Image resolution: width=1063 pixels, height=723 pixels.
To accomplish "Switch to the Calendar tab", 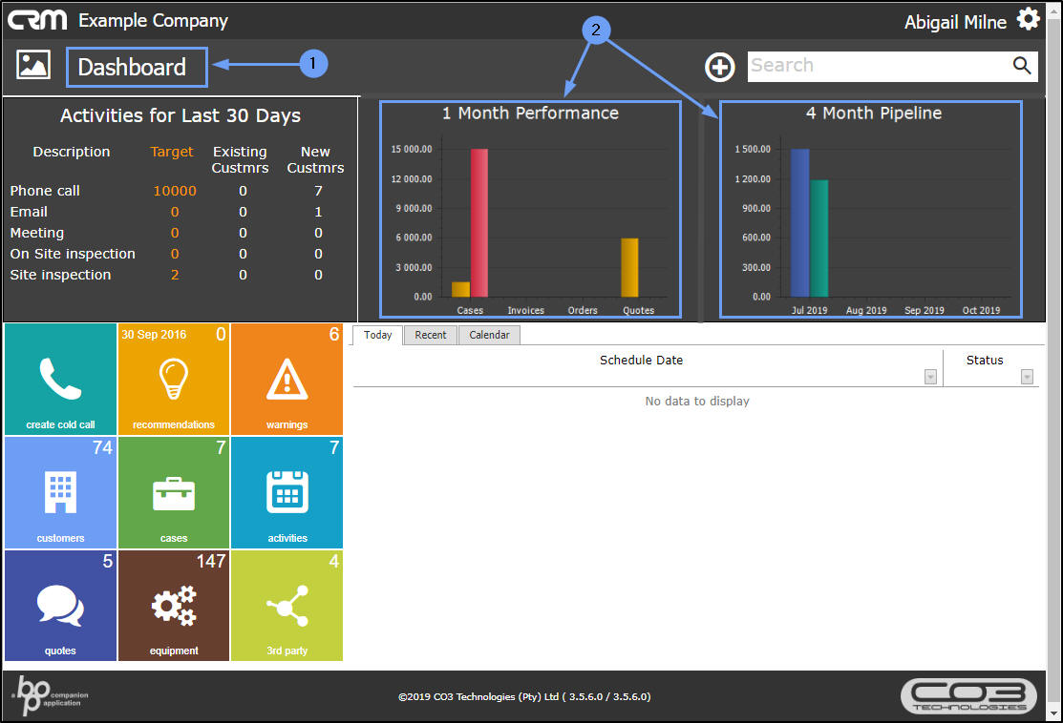I will click(489, 335).
